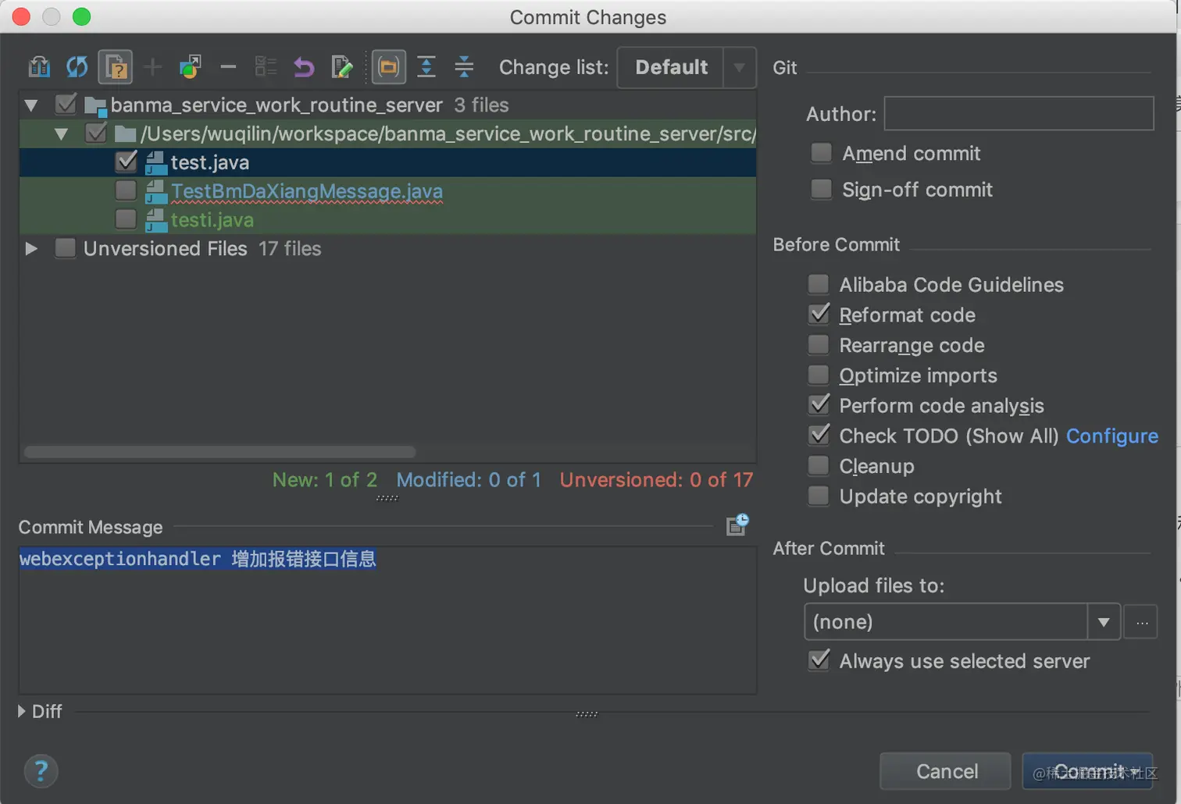Check the testi.java checkbox

[x=126, y=219]
